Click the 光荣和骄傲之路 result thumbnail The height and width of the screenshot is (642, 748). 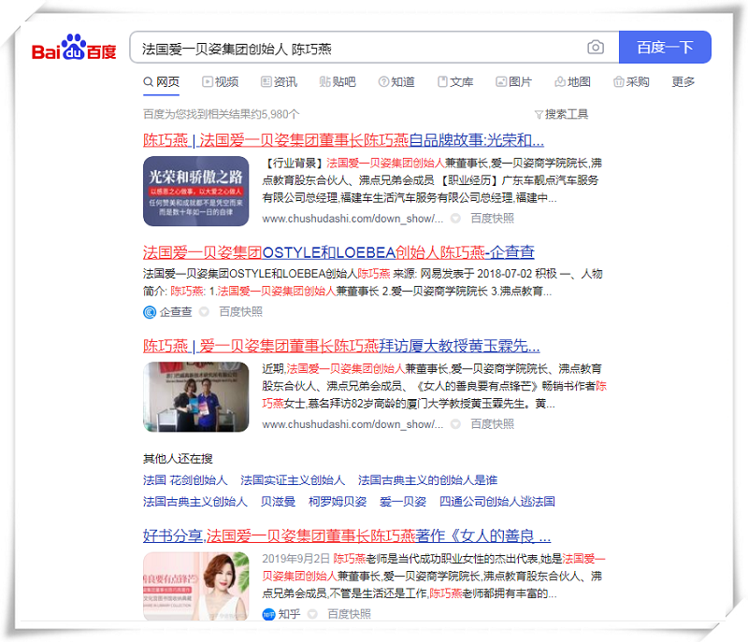coord(195,191)
